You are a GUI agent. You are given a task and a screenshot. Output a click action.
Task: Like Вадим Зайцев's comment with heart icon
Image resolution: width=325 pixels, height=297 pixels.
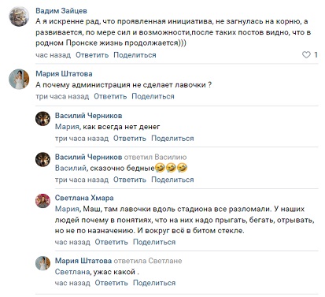click(x=306, y=55)
